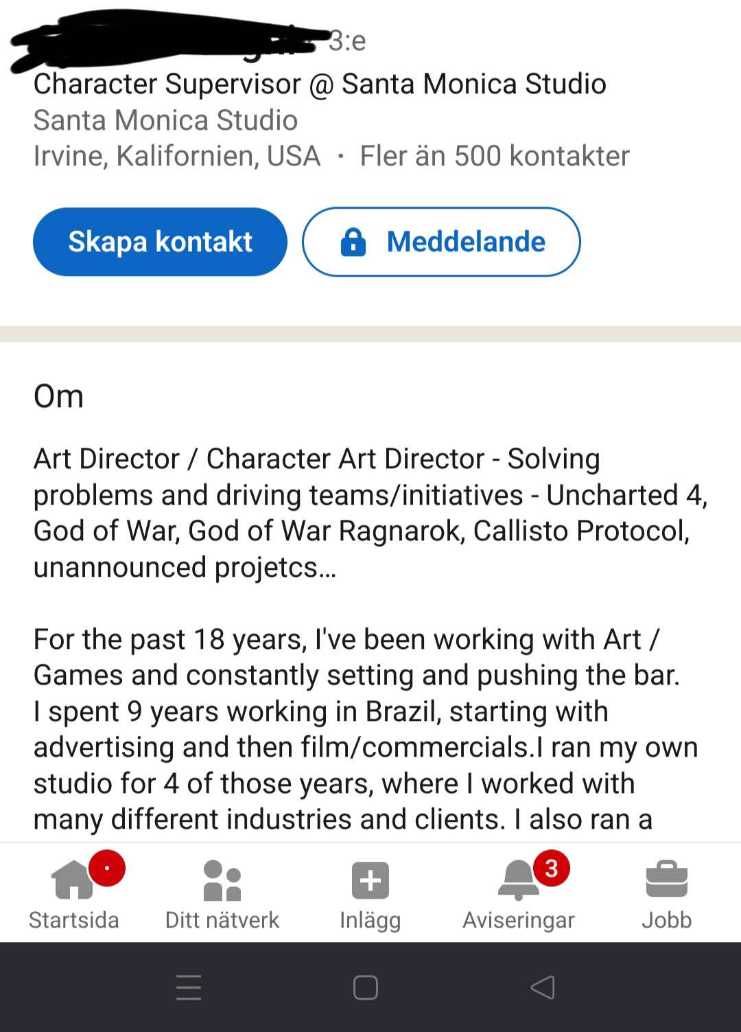Select the Jobb tab label

[666, 919]
